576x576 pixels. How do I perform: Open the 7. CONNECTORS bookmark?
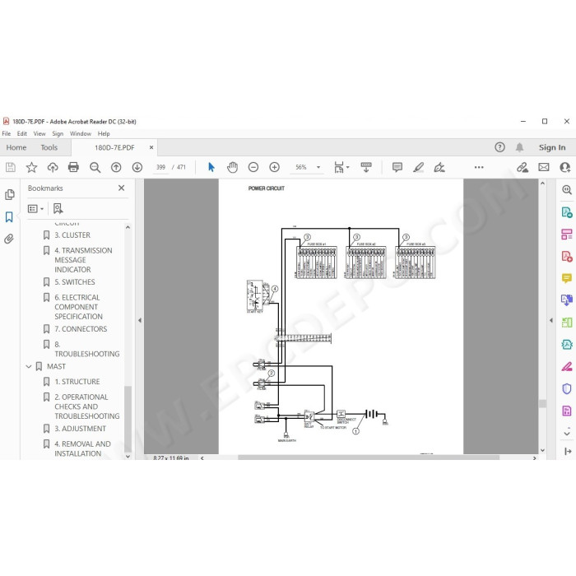[x=81, y=329]
